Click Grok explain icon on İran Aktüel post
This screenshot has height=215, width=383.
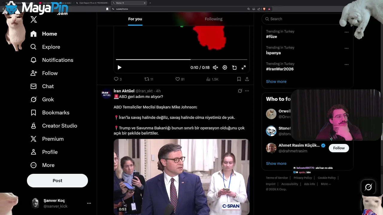coord(240,91)
